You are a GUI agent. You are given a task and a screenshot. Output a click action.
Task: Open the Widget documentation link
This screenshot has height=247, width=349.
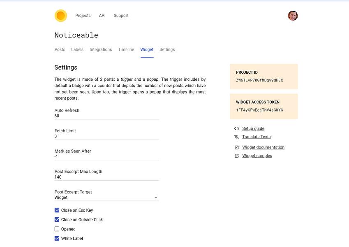[263, 147]
